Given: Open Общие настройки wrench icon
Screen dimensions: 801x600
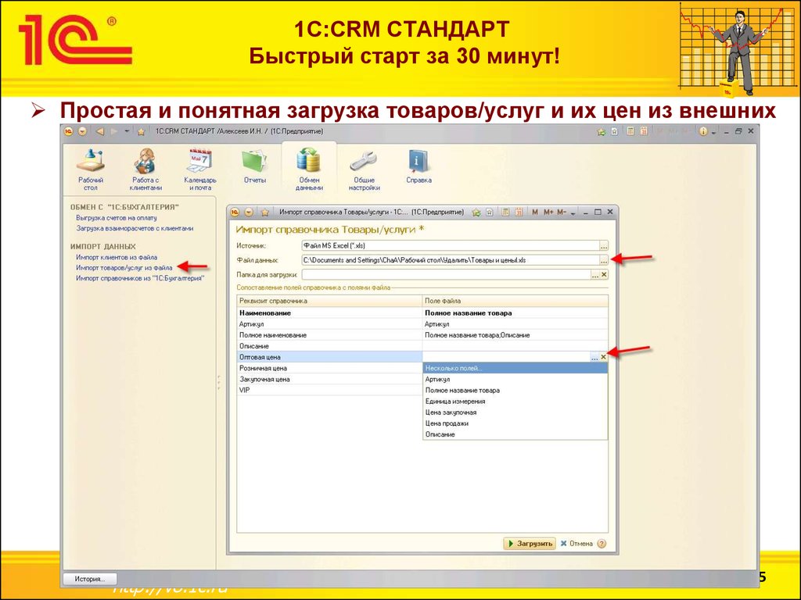Looking at the screenshot, I should (364, 168).
